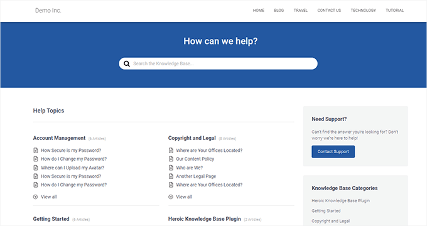Go to the TUTORIAL page

click(x=394, y=10)
